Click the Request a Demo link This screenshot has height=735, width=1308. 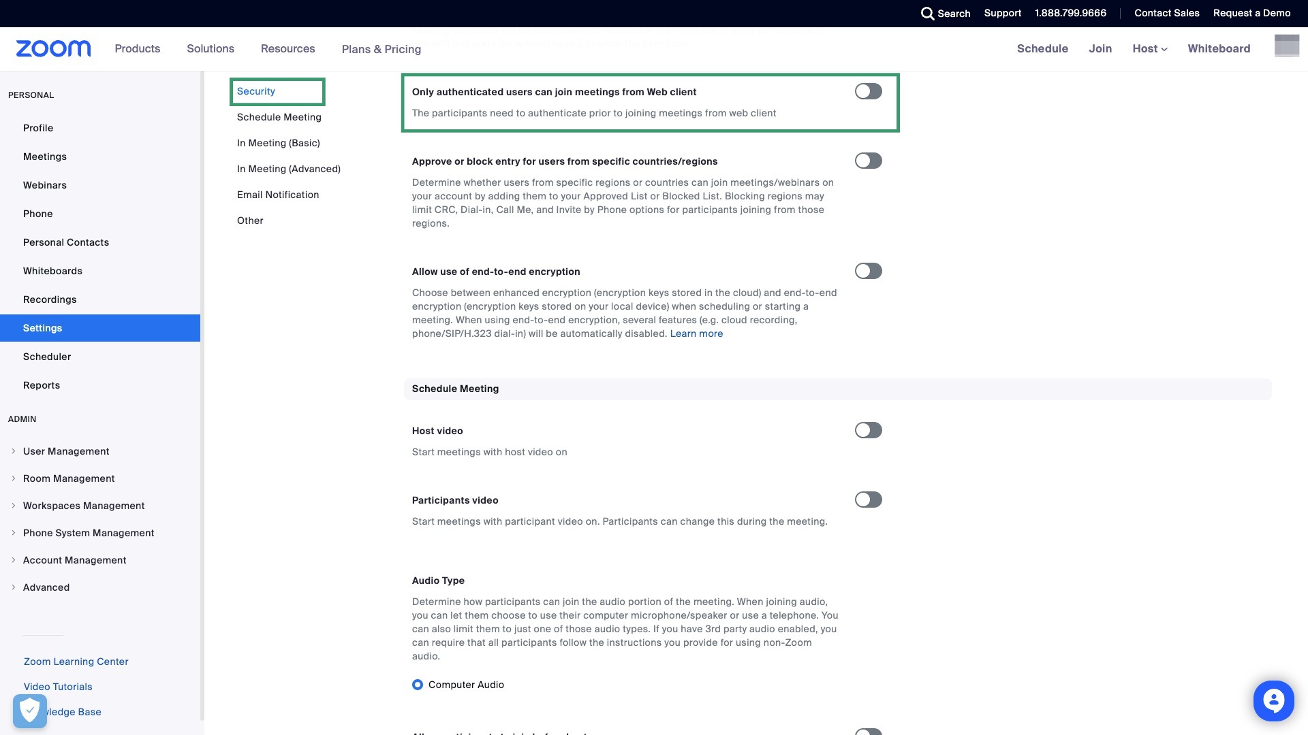pyautogui.click(x=1251, y=13)
